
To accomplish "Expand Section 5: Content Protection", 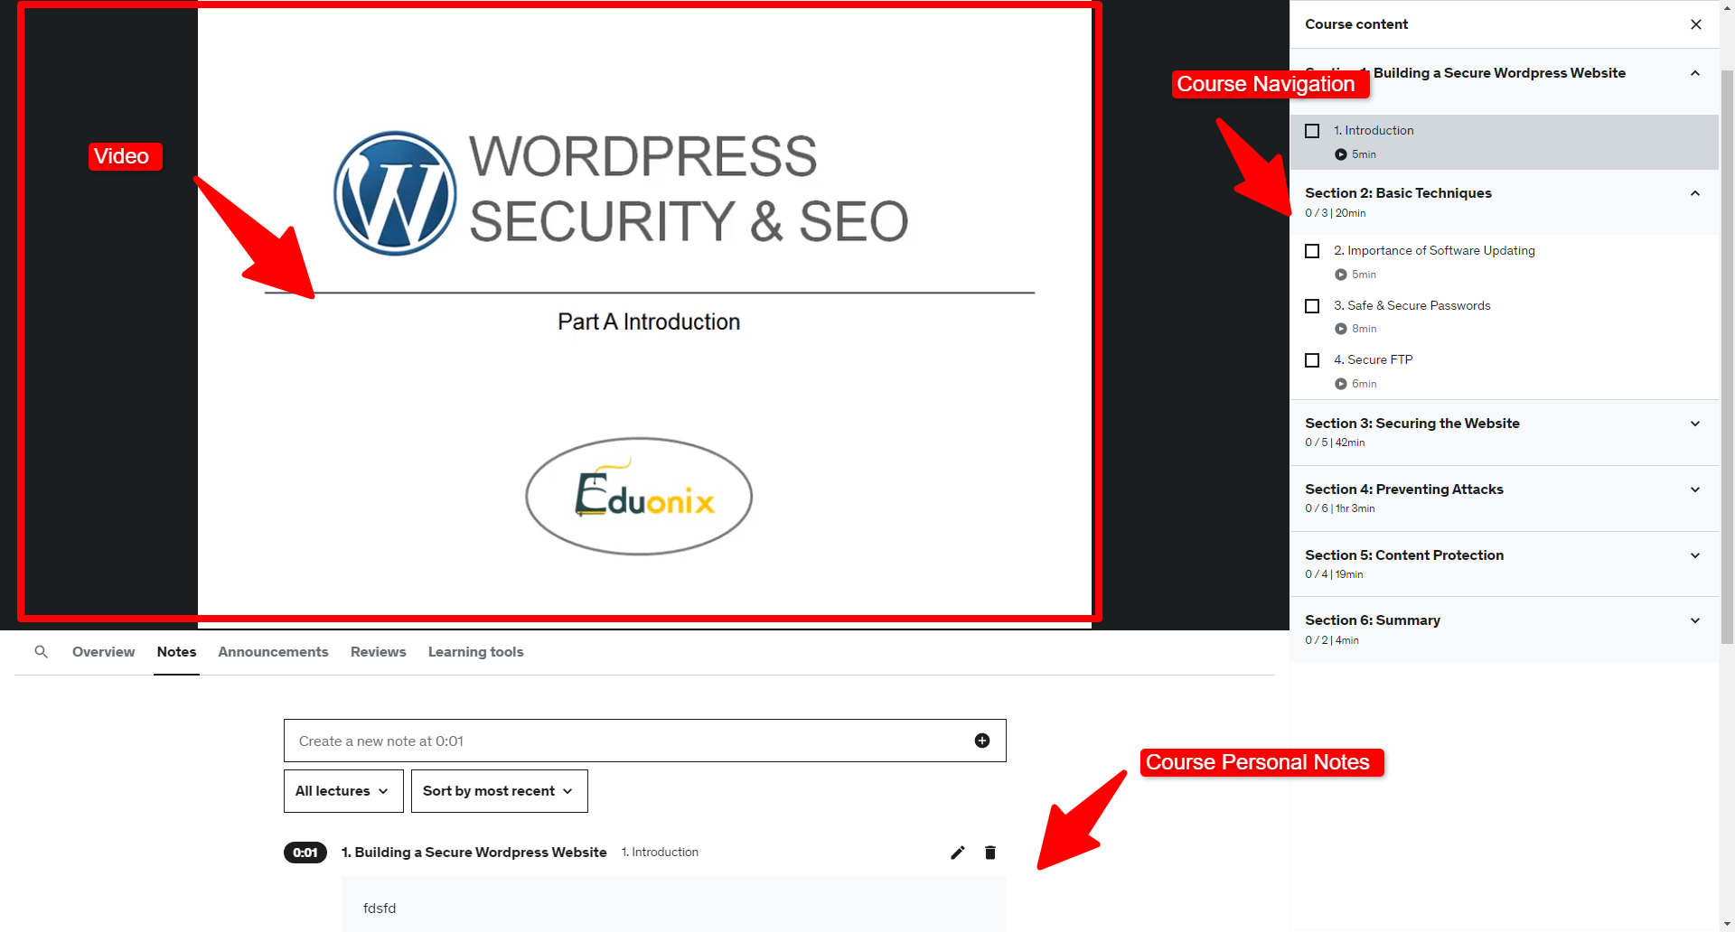I will (x=1695, y=555).
